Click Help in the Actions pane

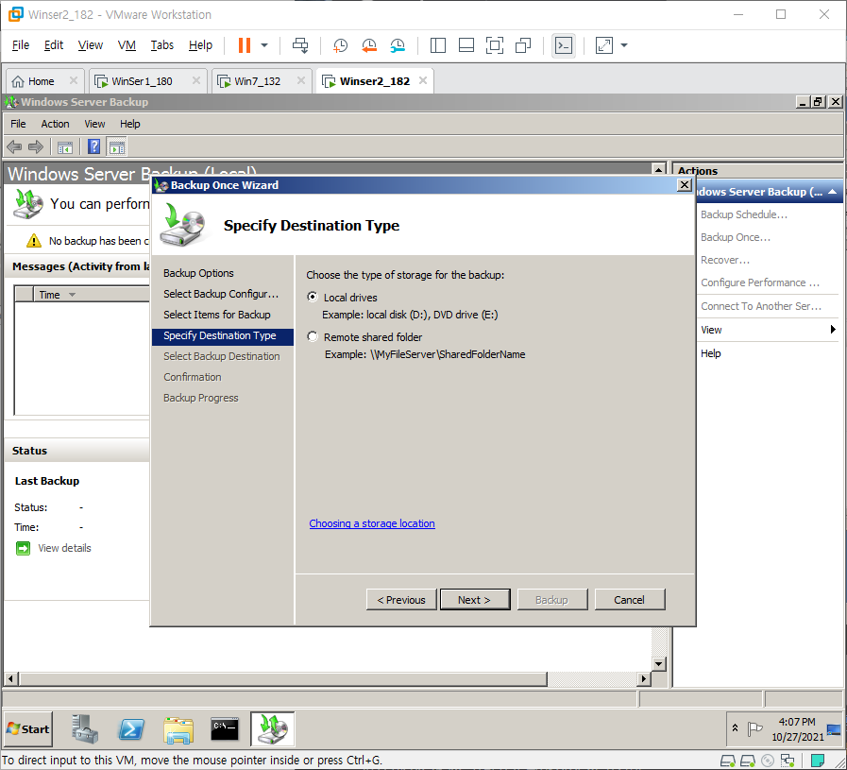point(710,353)
